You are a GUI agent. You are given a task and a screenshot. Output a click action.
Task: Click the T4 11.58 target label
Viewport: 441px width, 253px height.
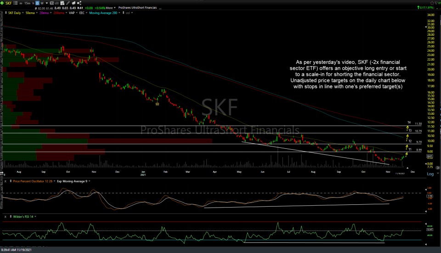click(414, 123)
